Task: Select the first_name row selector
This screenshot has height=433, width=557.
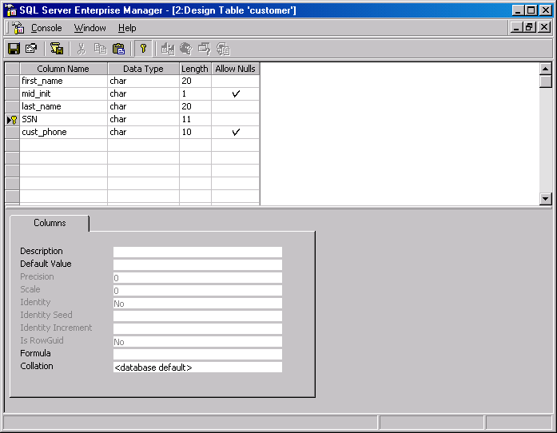Action: pyautogui.click(x=12, y=81)
